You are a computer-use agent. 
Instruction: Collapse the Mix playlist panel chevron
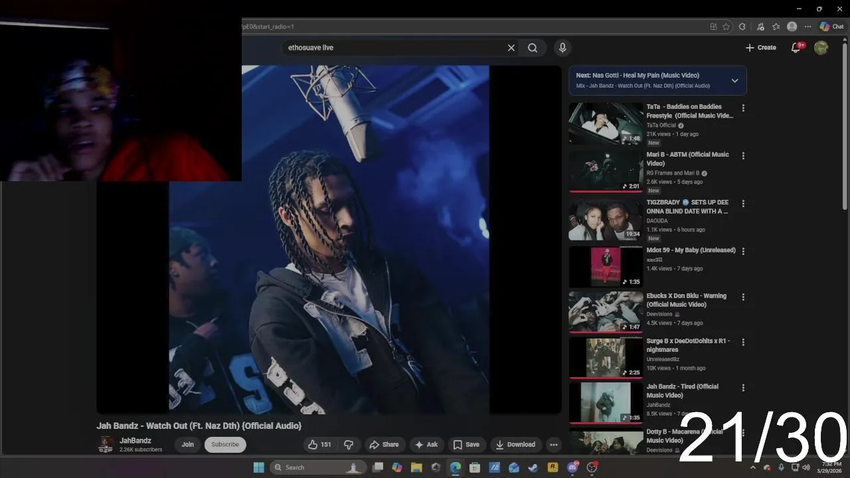734,80
